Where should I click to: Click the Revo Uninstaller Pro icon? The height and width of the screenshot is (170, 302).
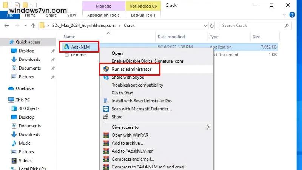pyautogui.click(x=106, y=101)
